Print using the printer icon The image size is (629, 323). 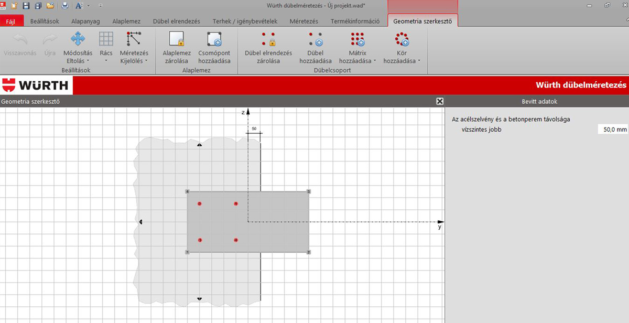click(x=65, y=5)
